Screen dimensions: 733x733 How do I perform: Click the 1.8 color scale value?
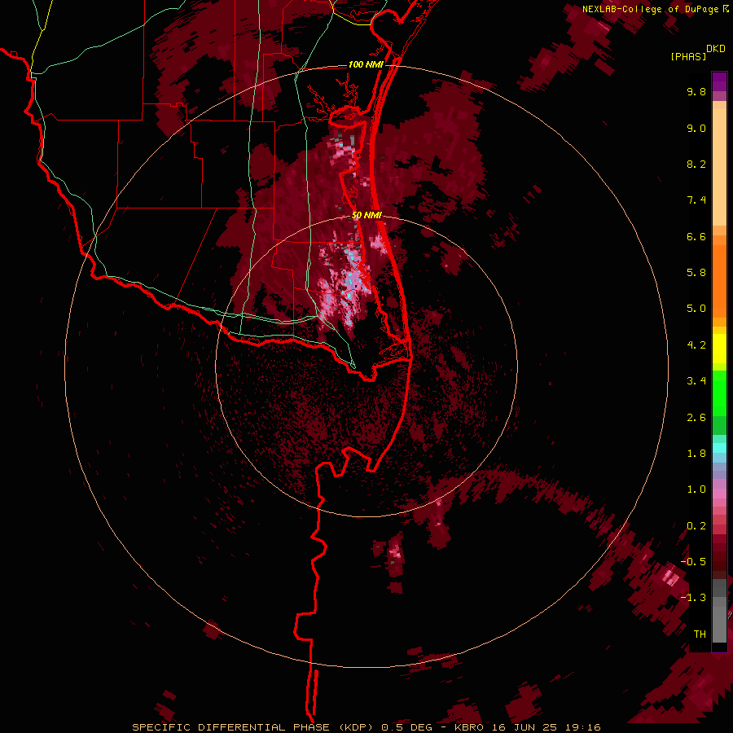(x=696, y=454)
